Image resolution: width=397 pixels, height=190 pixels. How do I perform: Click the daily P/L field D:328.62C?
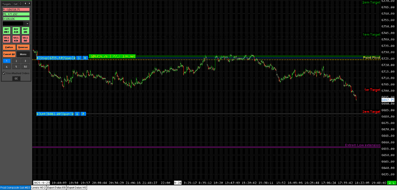(x=16, y=19)
